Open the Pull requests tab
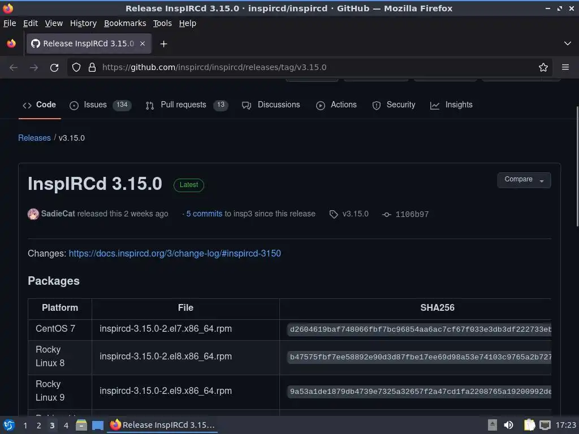The height and width of the screenshot is (434, 579). (187, 105)
